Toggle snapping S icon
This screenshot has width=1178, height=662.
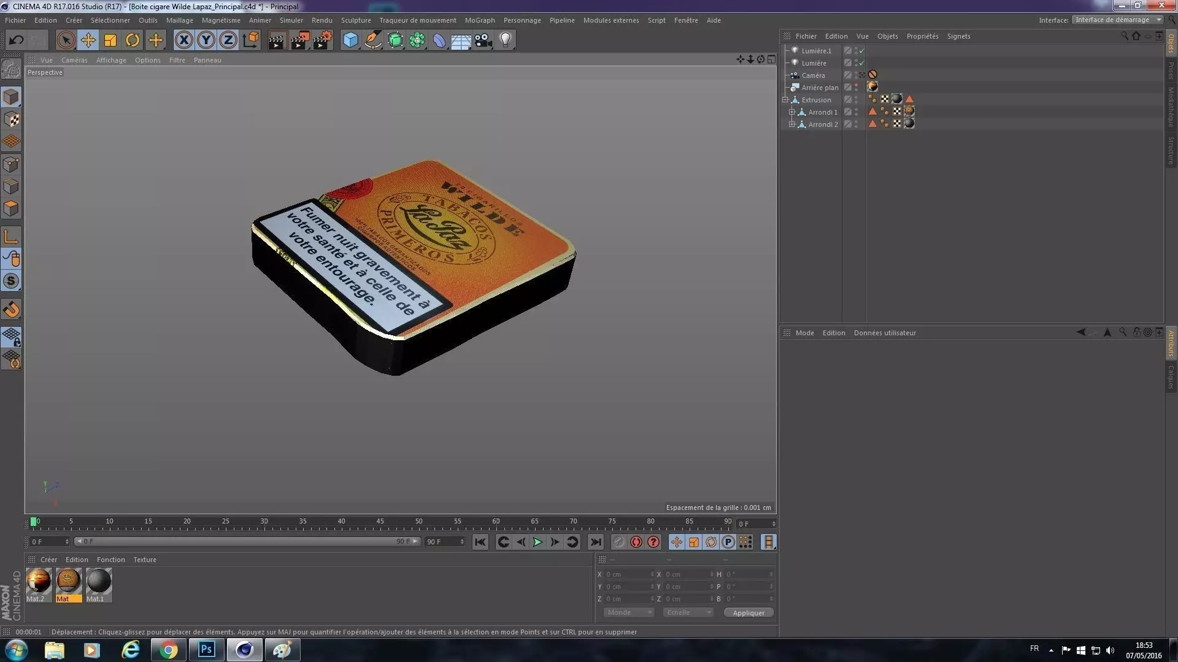click(11, 281)
